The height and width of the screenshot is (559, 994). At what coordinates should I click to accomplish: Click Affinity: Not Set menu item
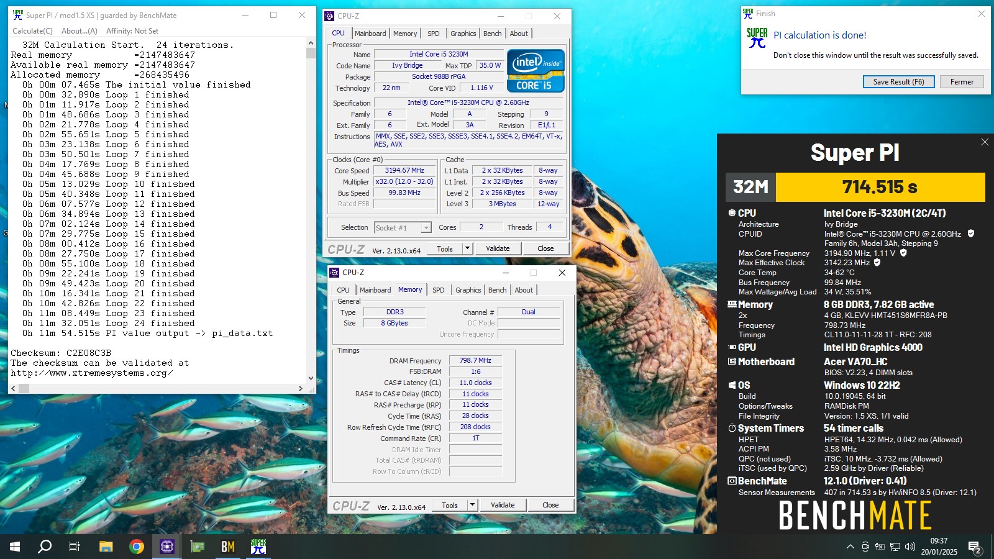coord(132,31)
